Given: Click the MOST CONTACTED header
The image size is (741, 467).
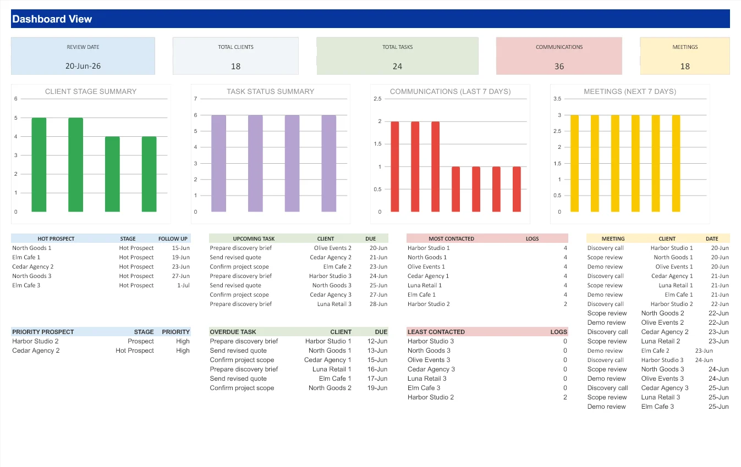Looking at the screenshot, I should tap(451, 239).
